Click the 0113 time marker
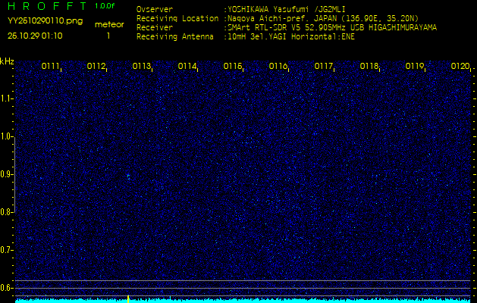This screenshot has width=477, height=303. pyautogui.click(x=142, y=66)
